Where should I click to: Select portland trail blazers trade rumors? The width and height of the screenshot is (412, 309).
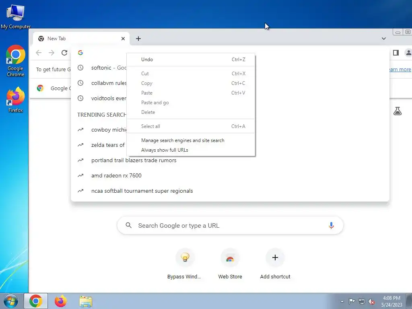coord(230,160)
